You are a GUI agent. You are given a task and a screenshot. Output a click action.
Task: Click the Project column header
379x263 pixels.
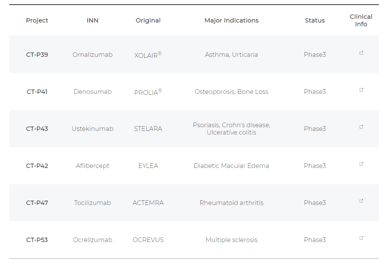point(37,20)
